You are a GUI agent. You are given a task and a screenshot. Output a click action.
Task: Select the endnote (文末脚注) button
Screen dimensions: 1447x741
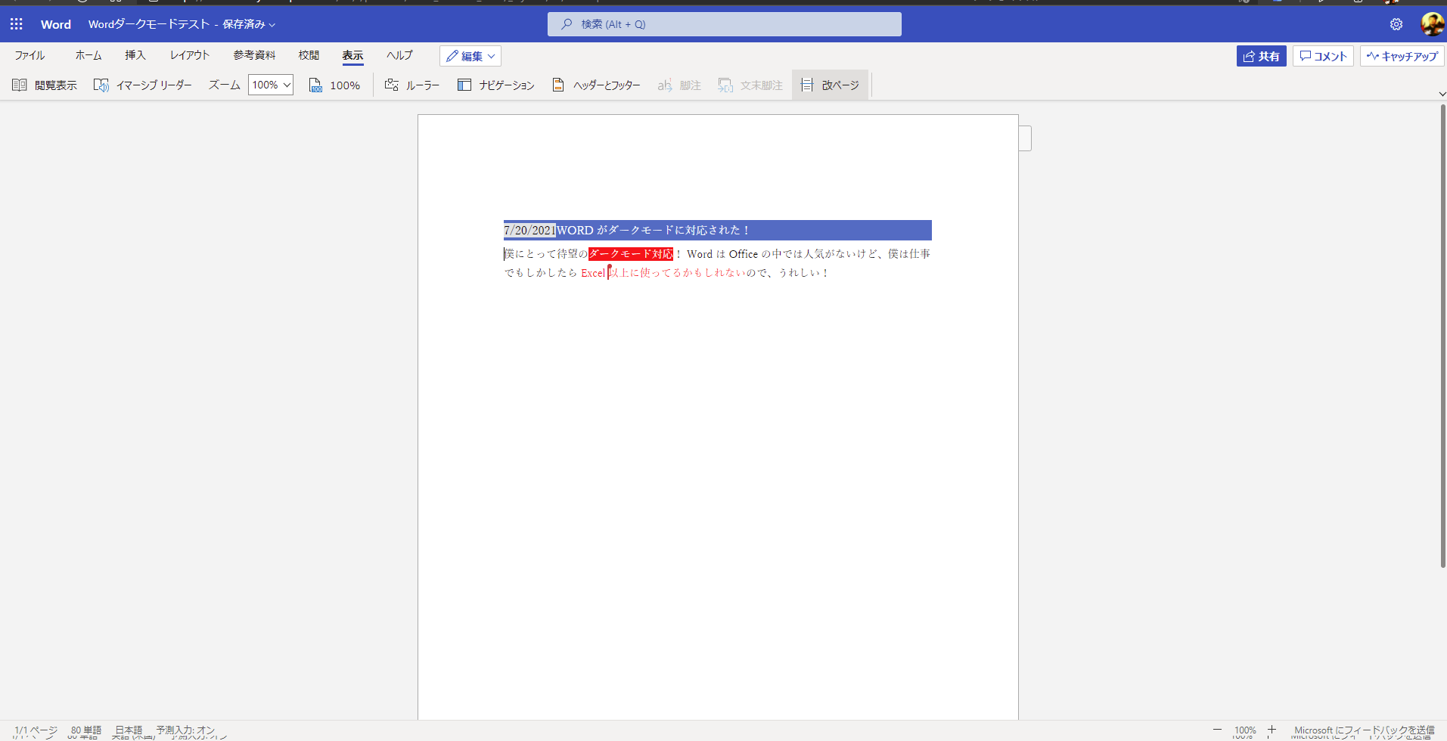[x=750, y=85]
